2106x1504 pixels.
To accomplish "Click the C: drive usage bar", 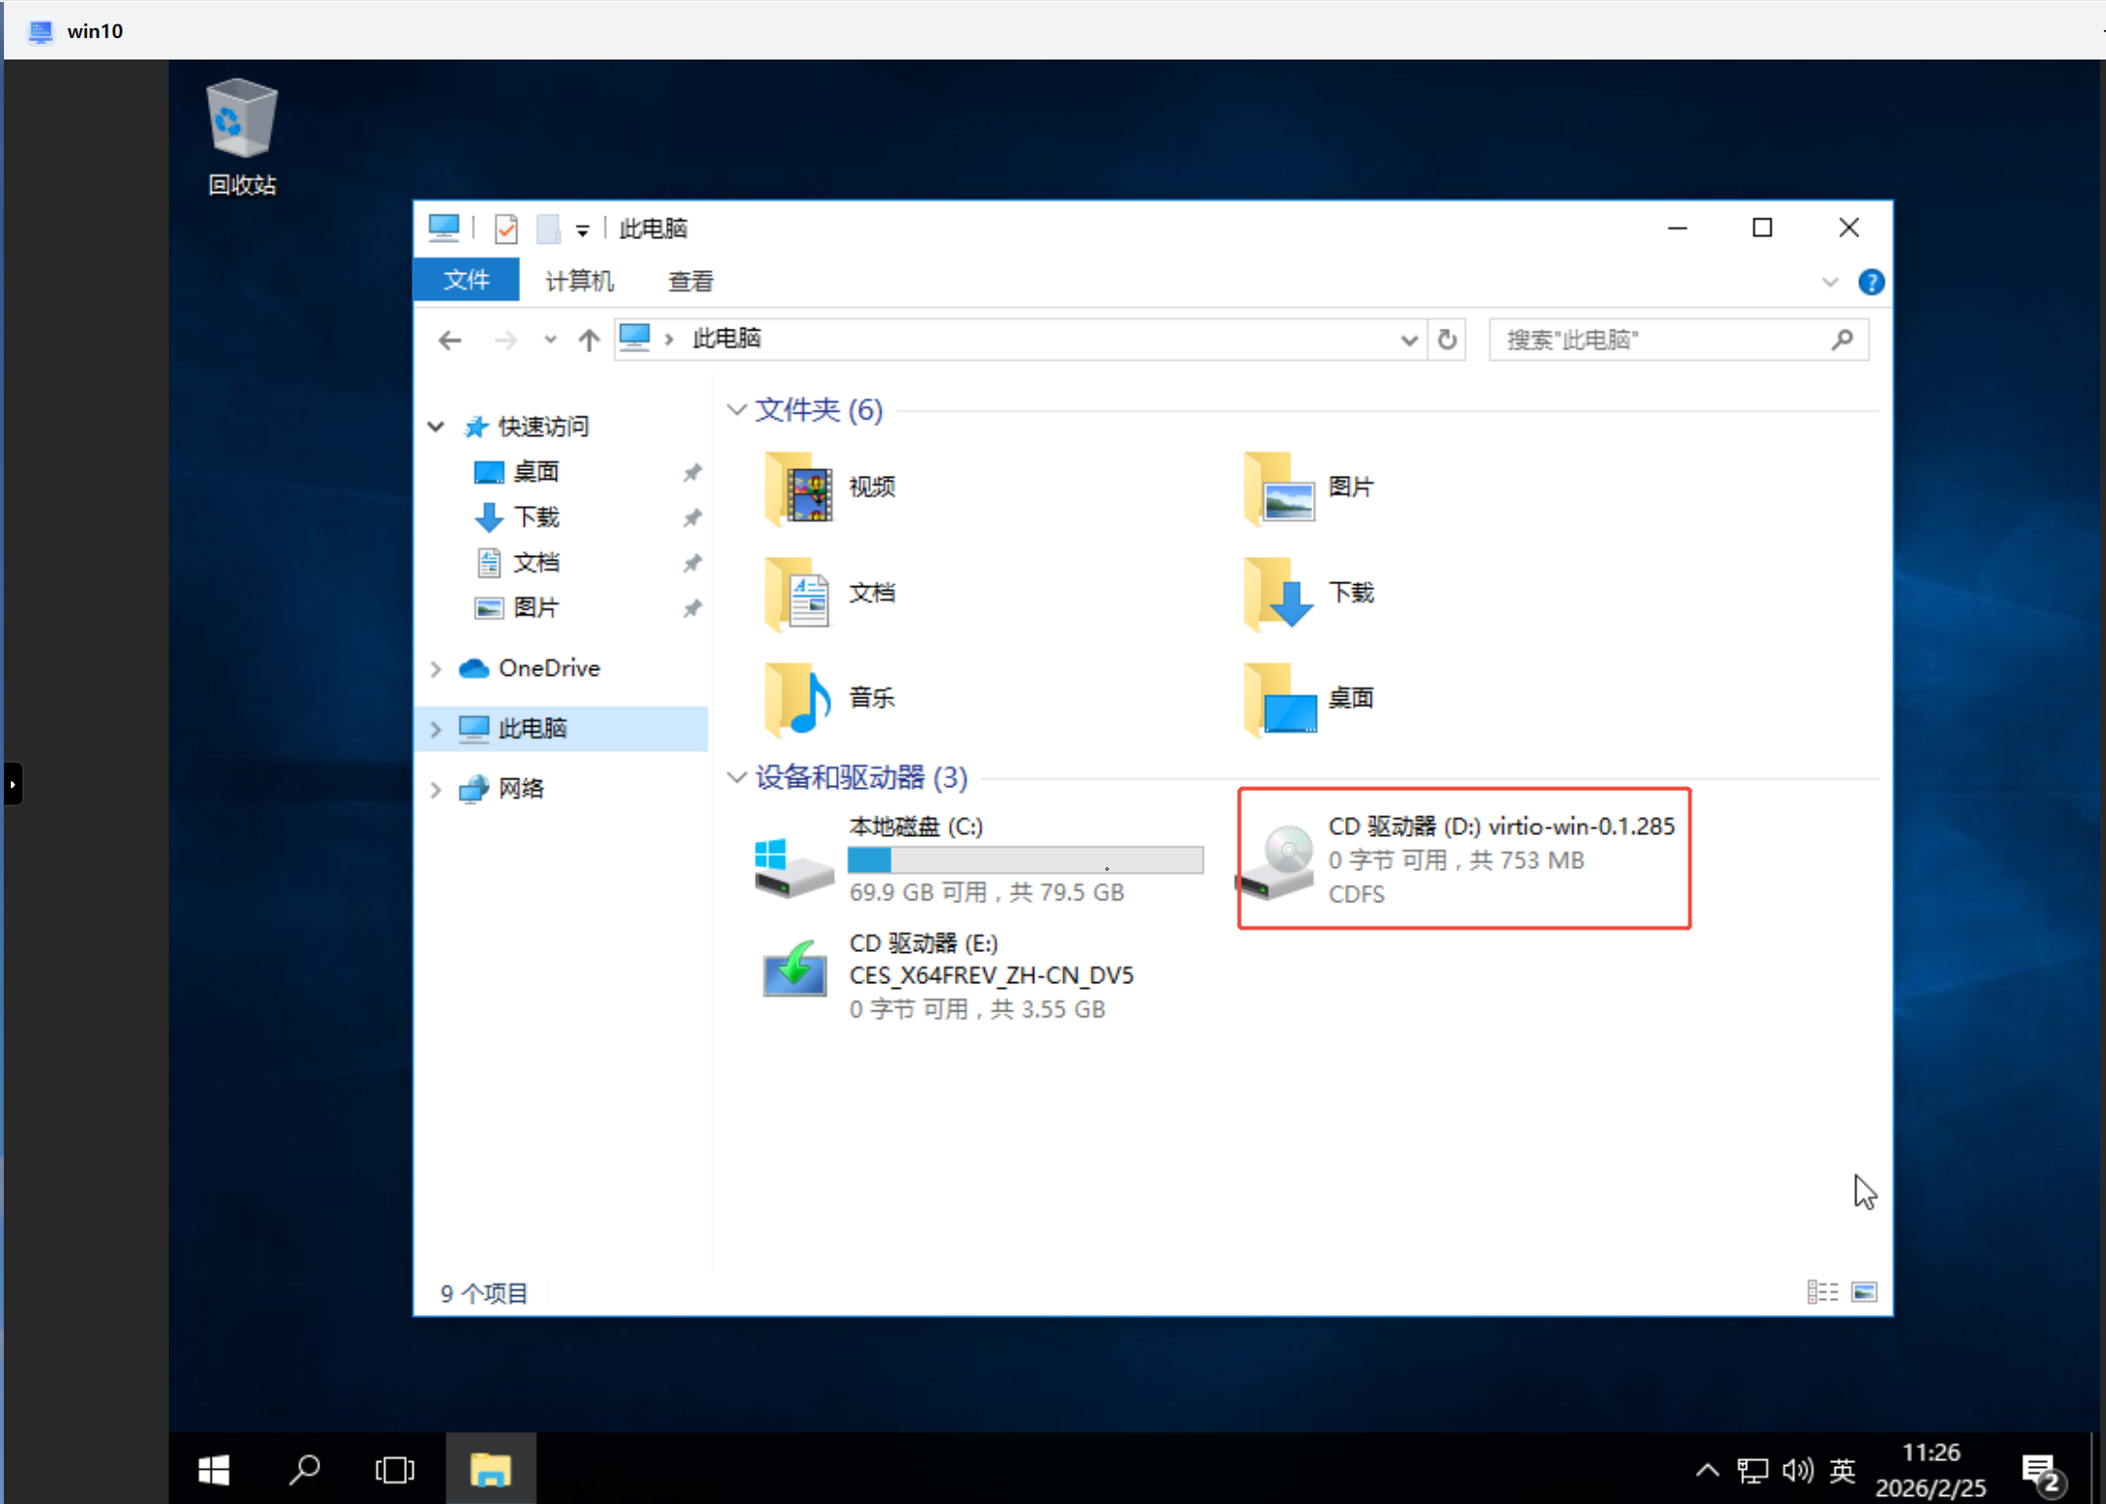I will (1025, 860).
